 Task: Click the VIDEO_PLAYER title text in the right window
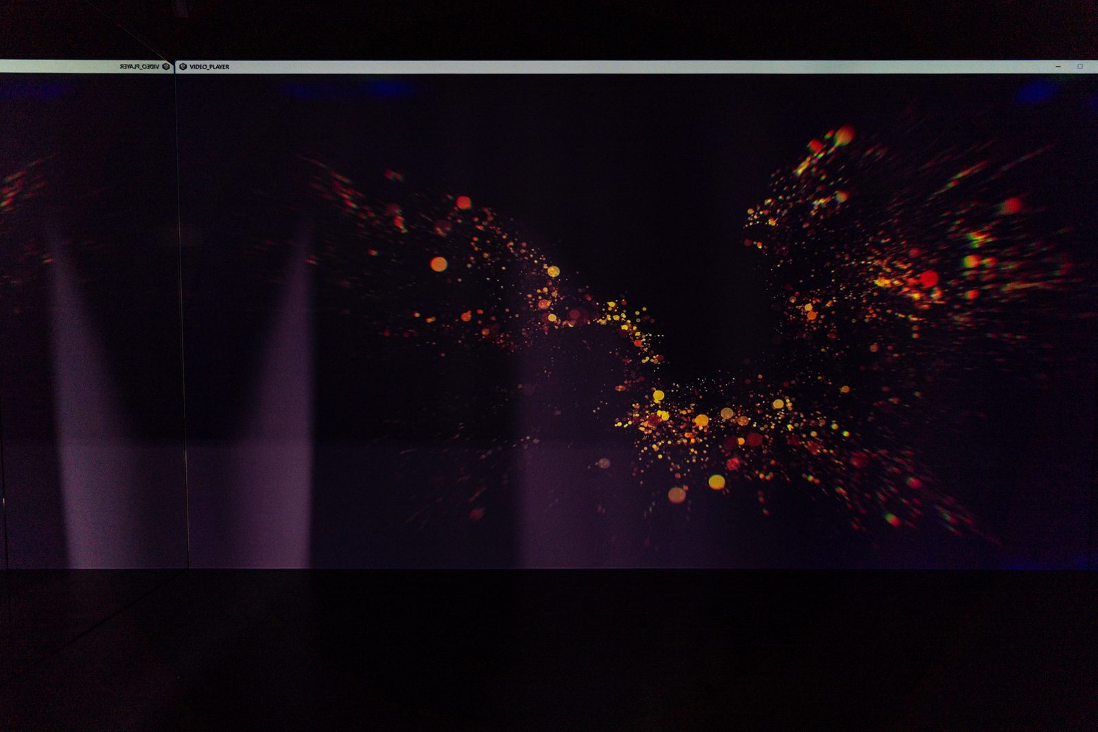pos(209,67)
